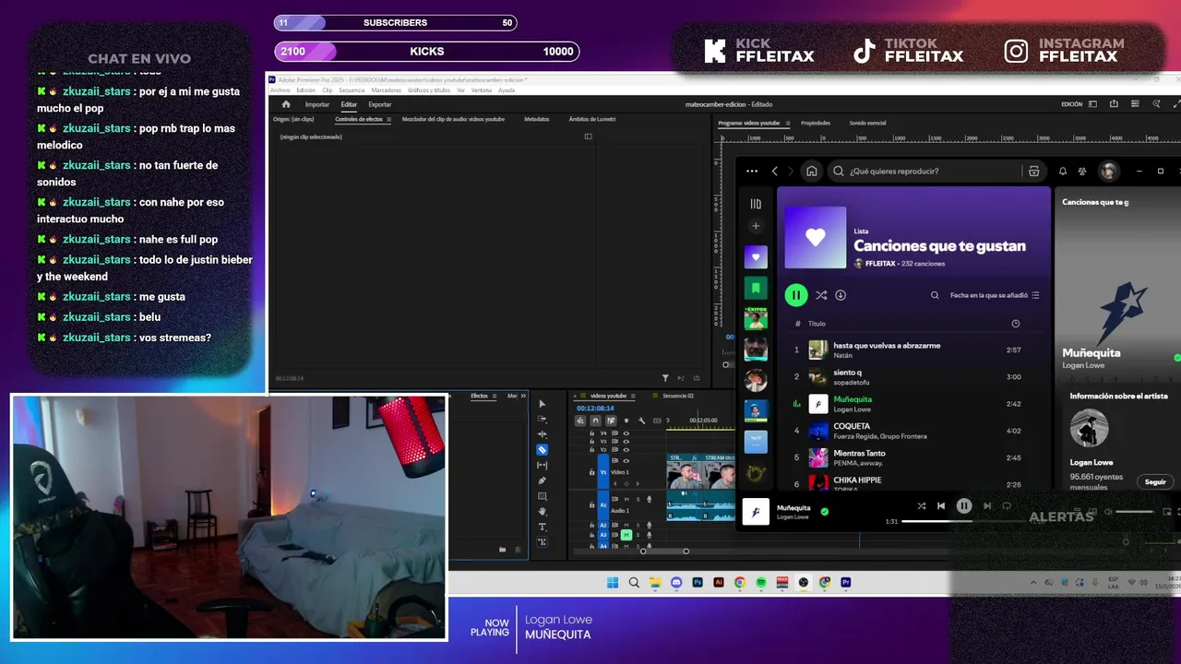Open the Propiedades tab
This screenshot has height=664, width=1181.
pyautogui.click(x=816, y=123)
